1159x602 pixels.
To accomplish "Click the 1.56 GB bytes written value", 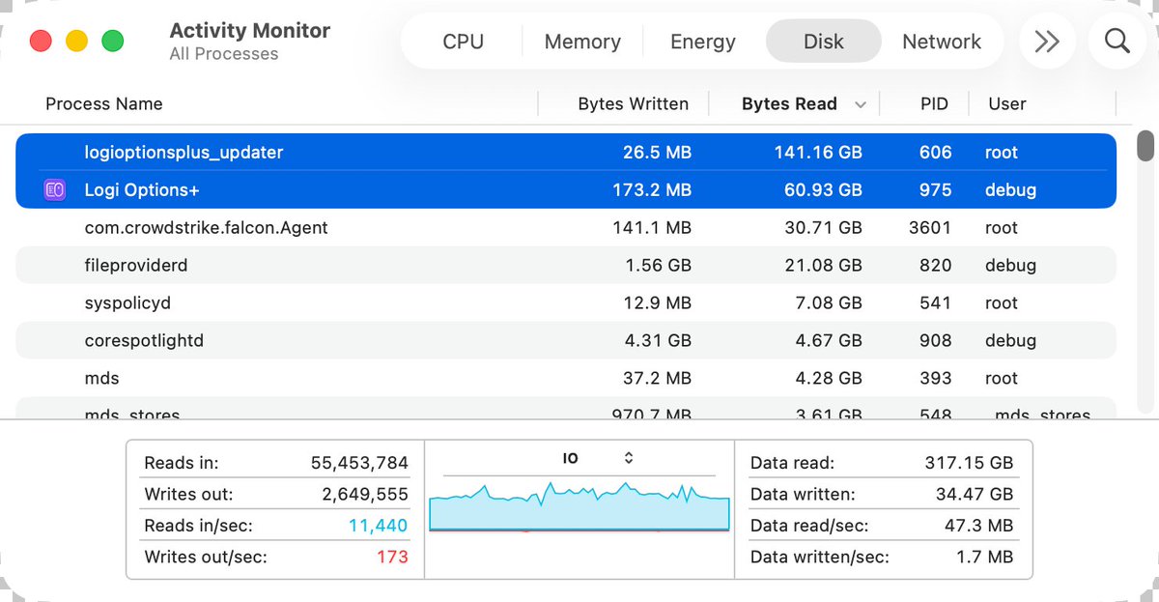I will coord(659,265).
